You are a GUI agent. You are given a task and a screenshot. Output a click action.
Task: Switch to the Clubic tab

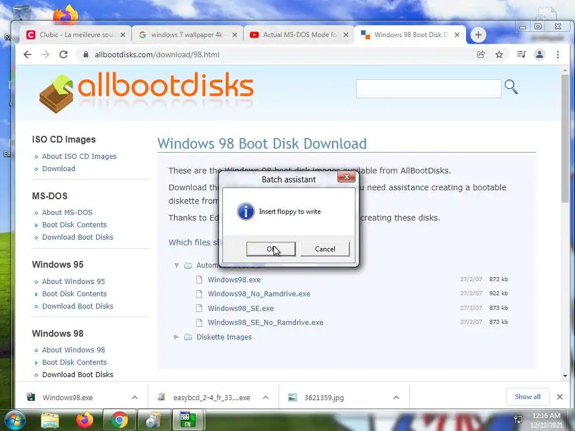pos(75,35)
